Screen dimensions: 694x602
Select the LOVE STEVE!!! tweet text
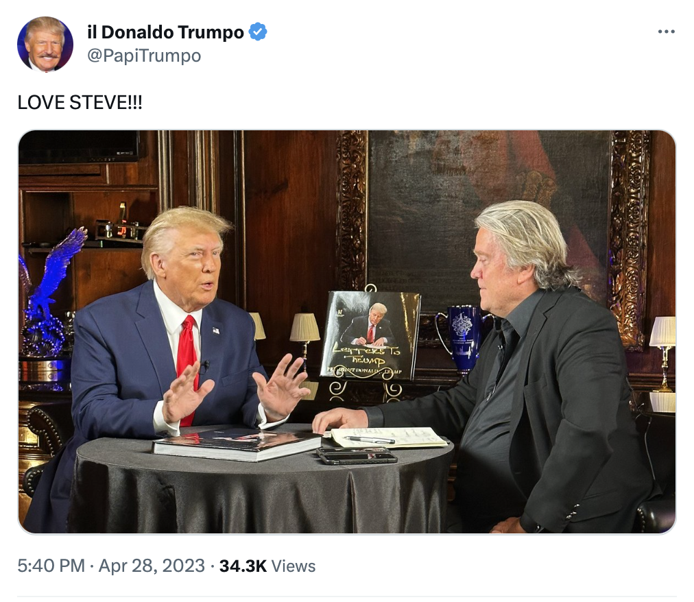pyautogui.click(x=80, y=103)
